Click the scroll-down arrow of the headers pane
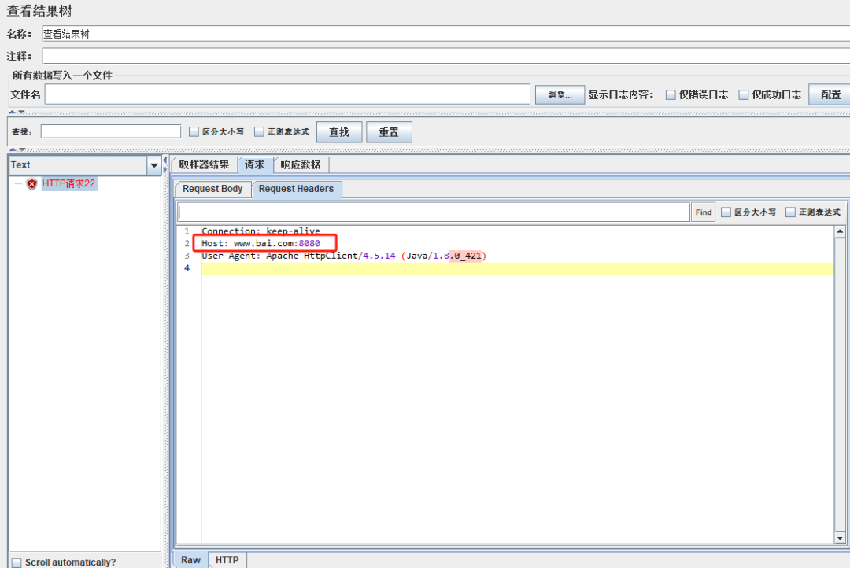The width and height of the screenshot is (850, 568). [841, 537]
